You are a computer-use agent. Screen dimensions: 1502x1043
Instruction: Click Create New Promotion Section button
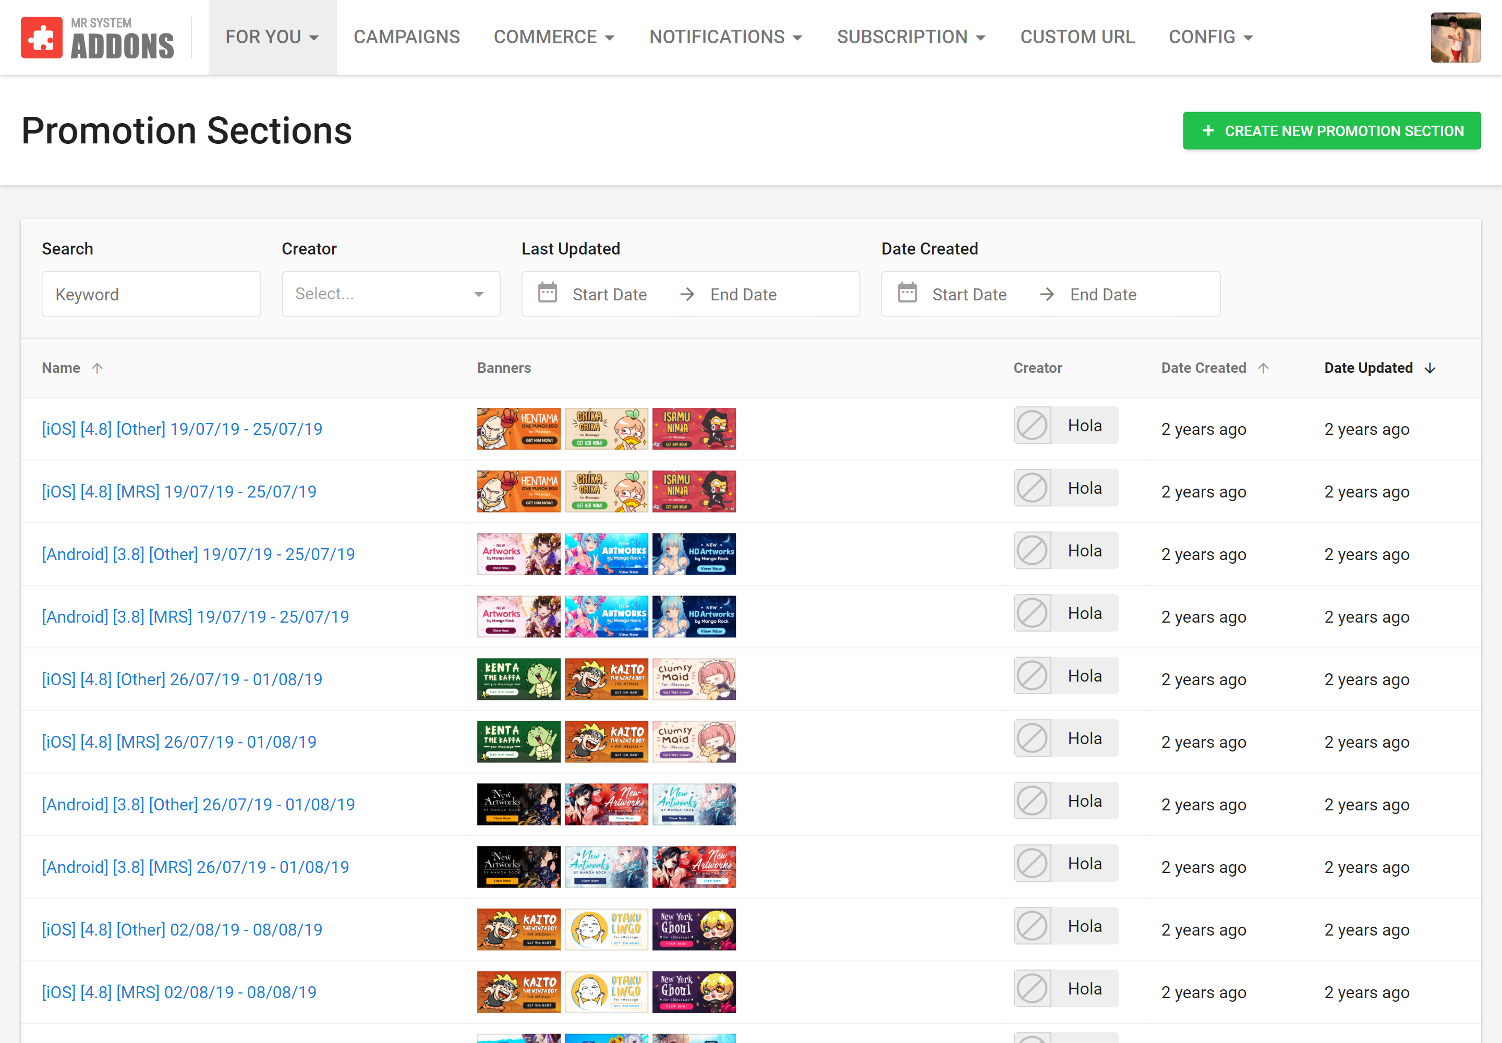tap(1331, 131)
